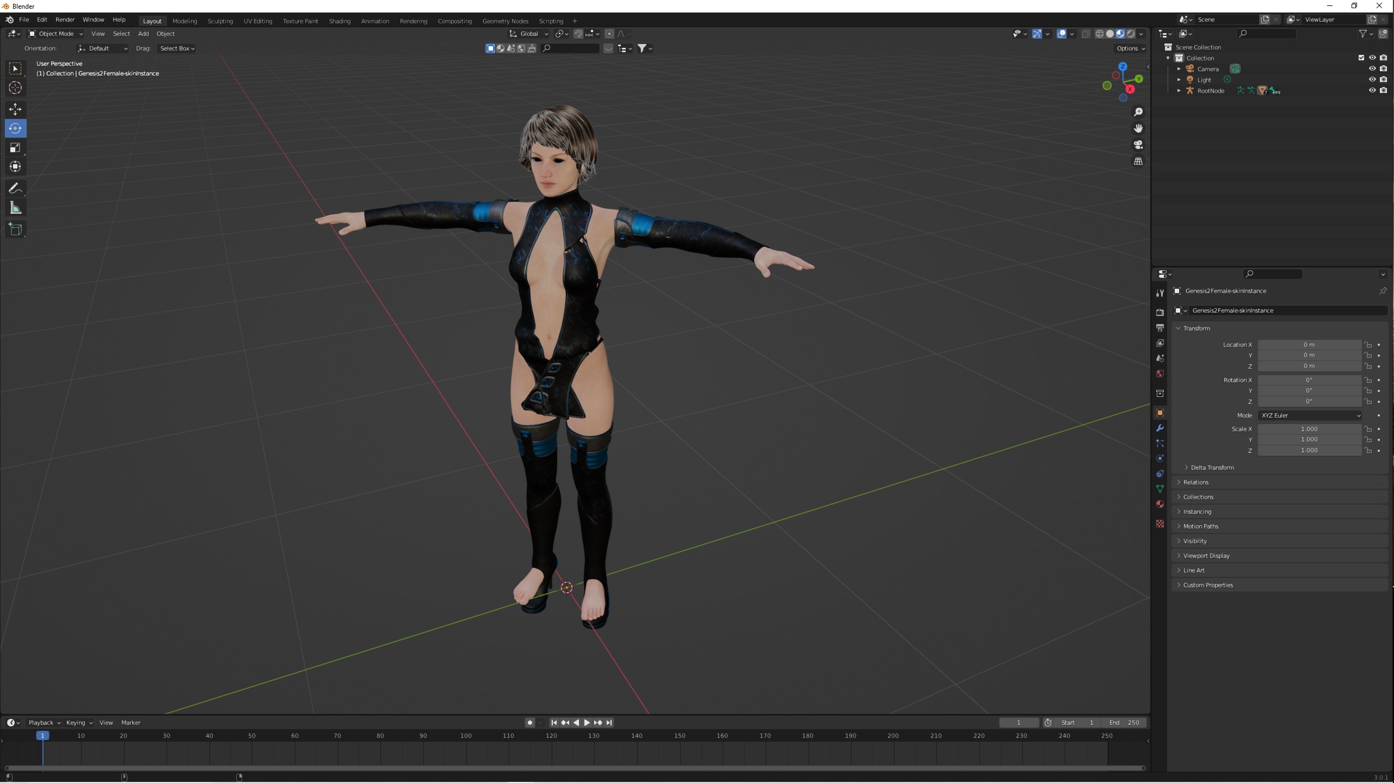Screen dimensions: 1394x783
Task: Expand the RootNode tree item
Action: pos(1179,91)
